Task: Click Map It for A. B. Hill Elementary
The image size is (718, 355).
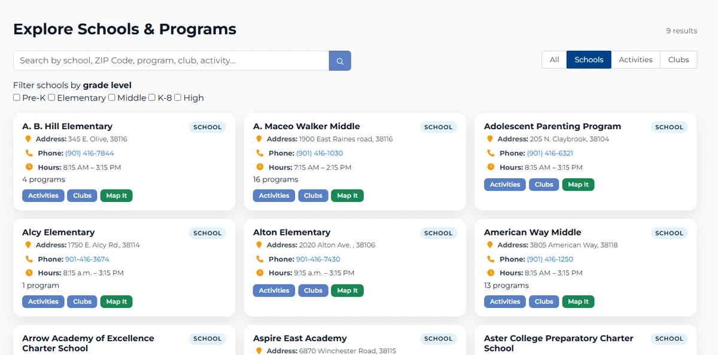Action: [x=116, y=195]
